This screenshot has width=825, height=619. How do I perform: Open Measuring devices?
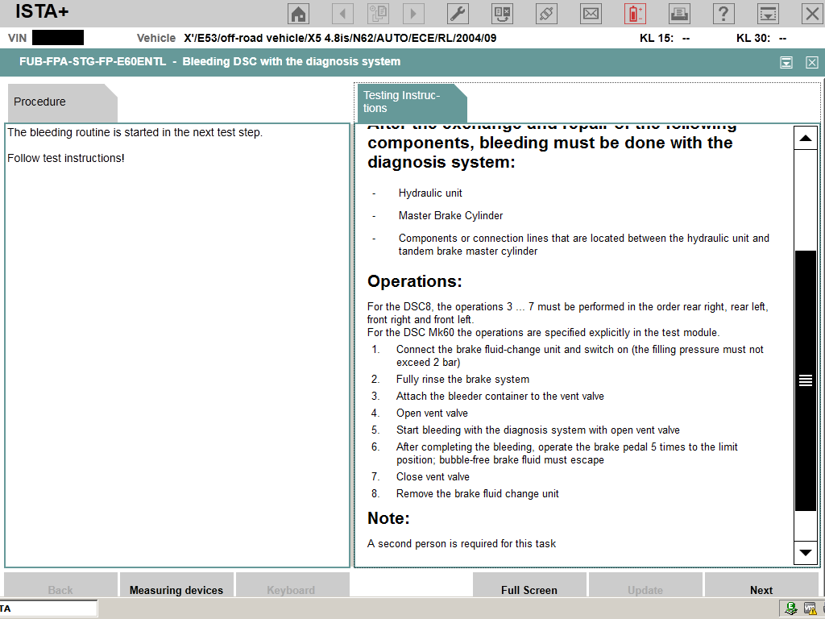click(x=176, y=589)
